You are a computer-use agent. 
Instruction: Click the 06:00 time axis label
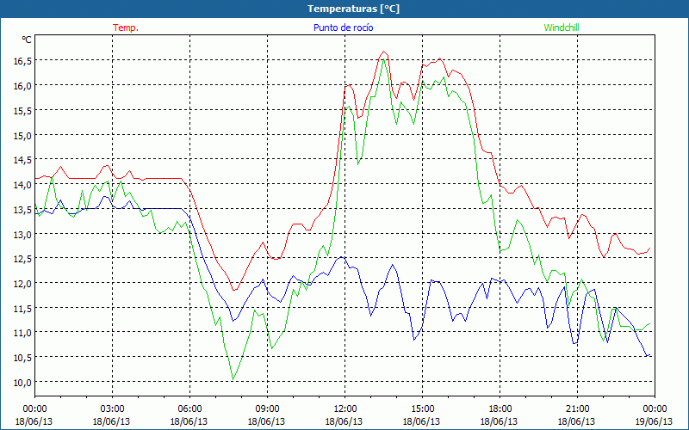189,409
